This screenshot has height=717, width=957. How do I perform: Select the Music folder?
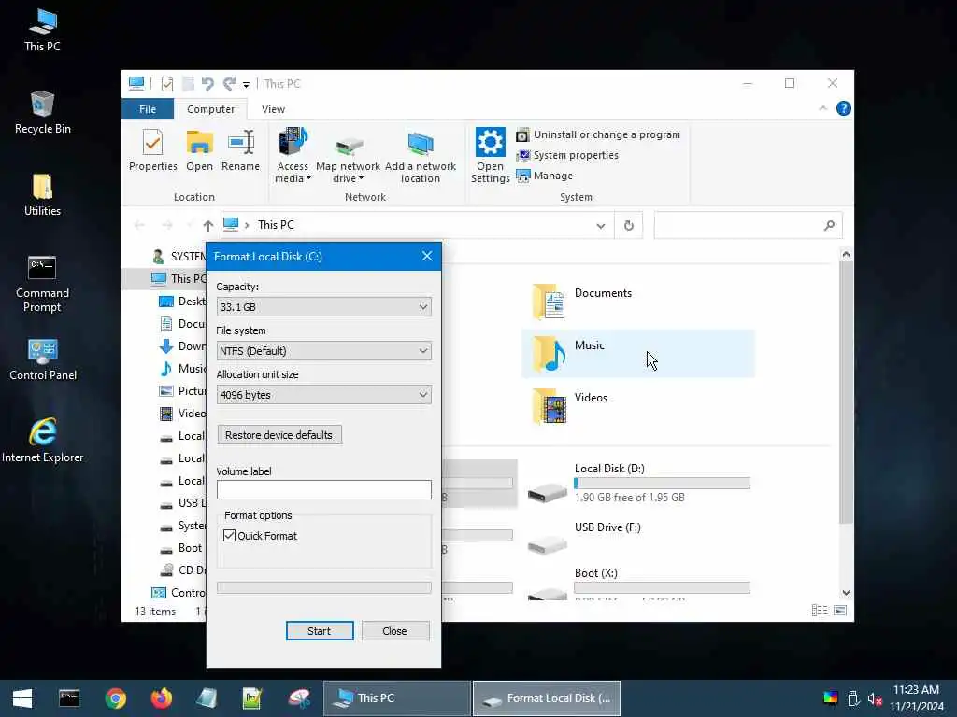637,354
